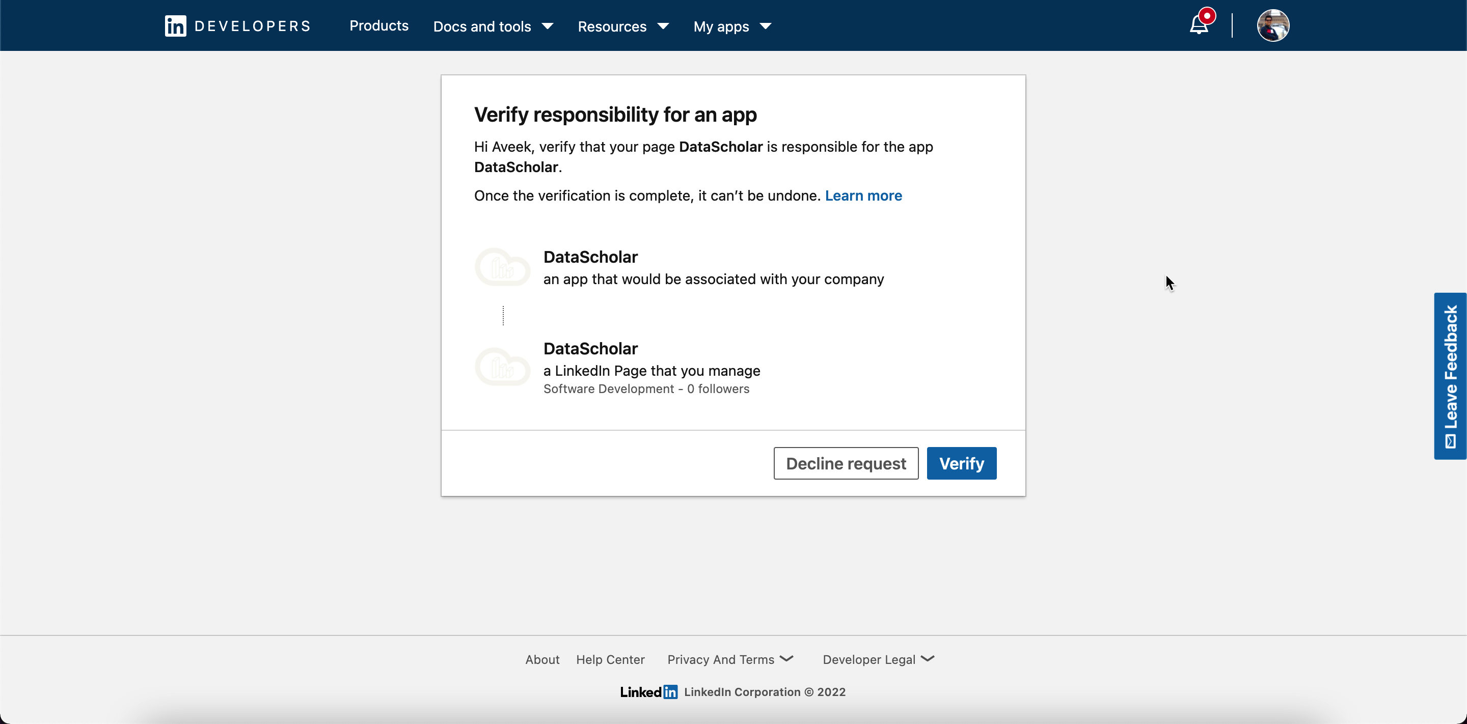Expand the Docs and tools dropdown

point(493,26)
